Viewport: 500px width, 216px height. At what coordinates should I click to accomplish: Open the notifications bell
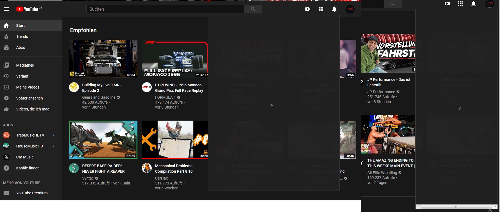coord(334,9)
